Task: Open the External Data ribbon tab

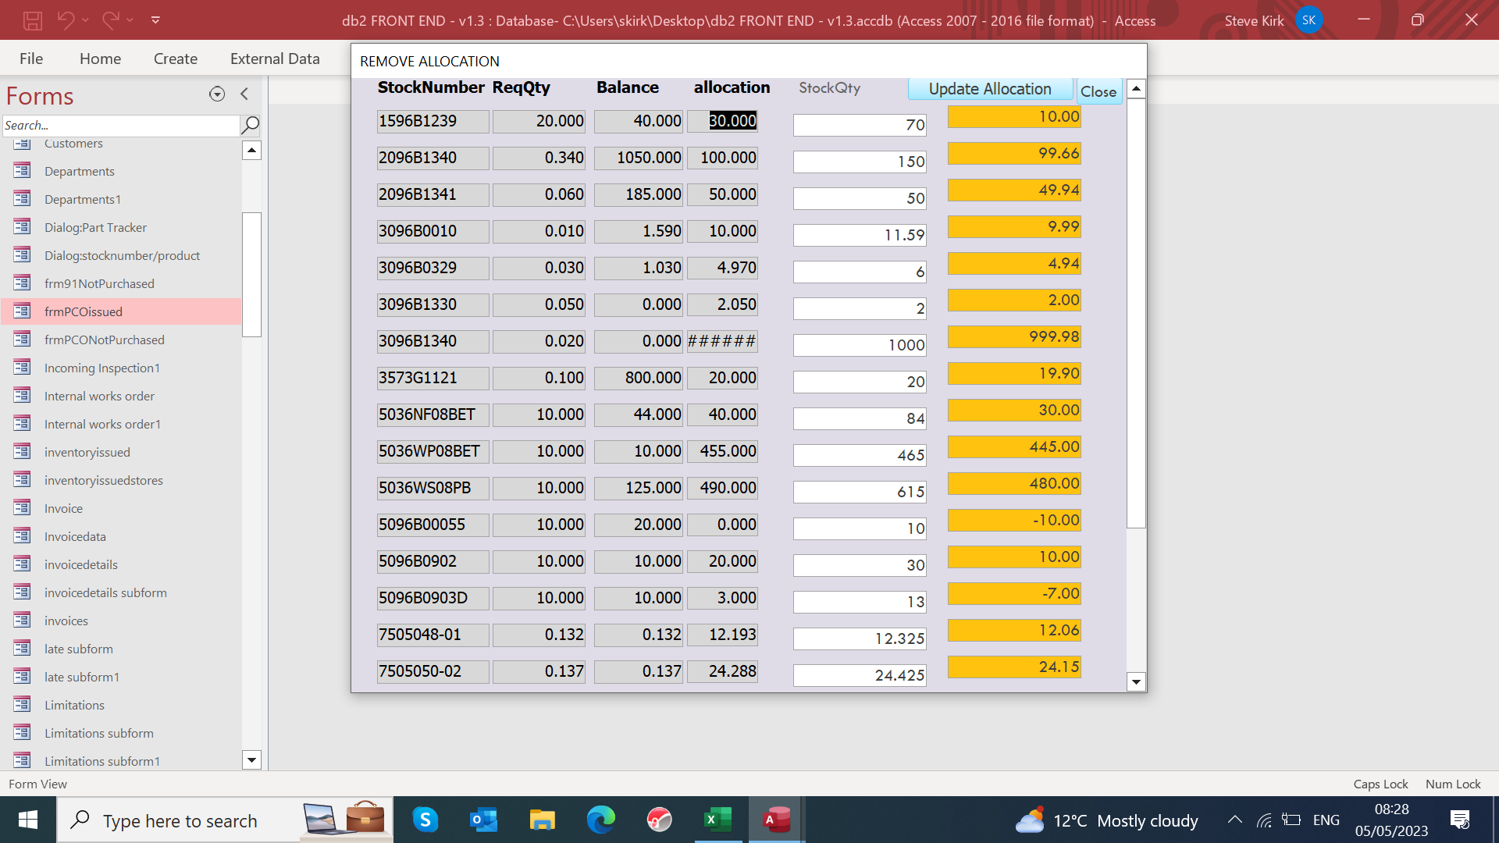Action: point(275,59)
